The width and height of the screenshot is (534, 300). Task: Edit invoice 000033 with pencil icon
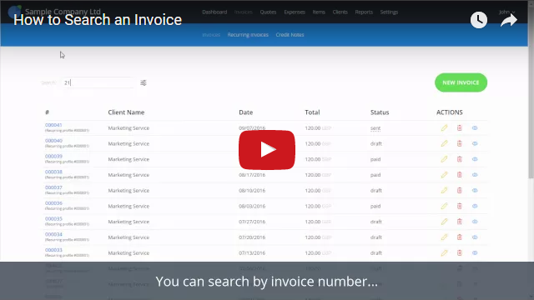click(x=444, y=252)
